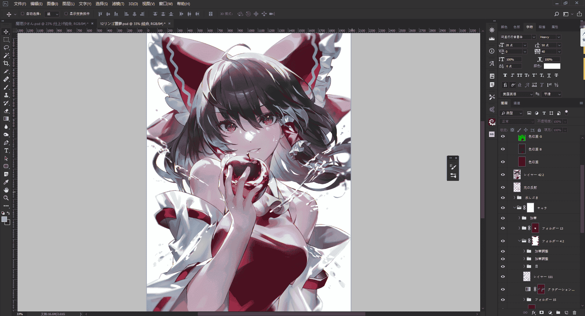Expand the 水しぶき layer group

click(x=514, y=198)
